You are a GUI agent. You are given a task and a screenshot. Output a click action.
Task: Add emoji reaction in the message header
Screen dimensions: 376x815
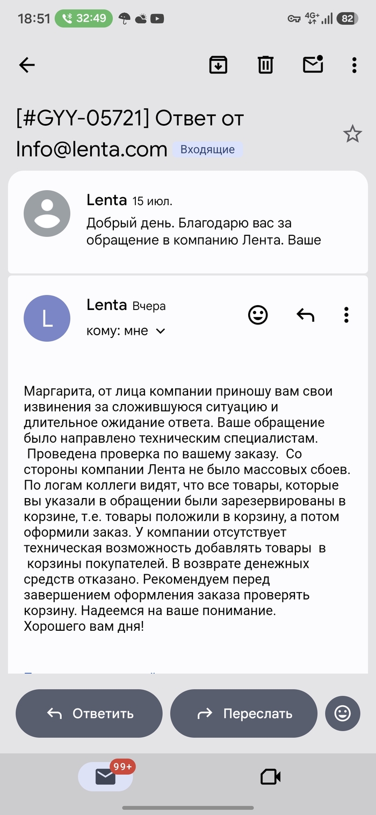(258, 315)
